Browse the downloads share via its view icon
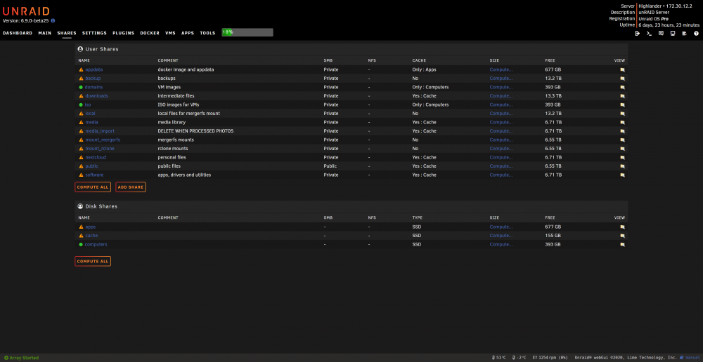The image size is (703, 362). tap(622, 95)
